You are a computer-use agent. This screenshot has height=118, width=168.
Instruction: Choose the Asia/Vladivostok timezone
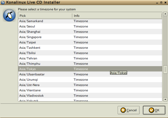(x=90, y=96)
